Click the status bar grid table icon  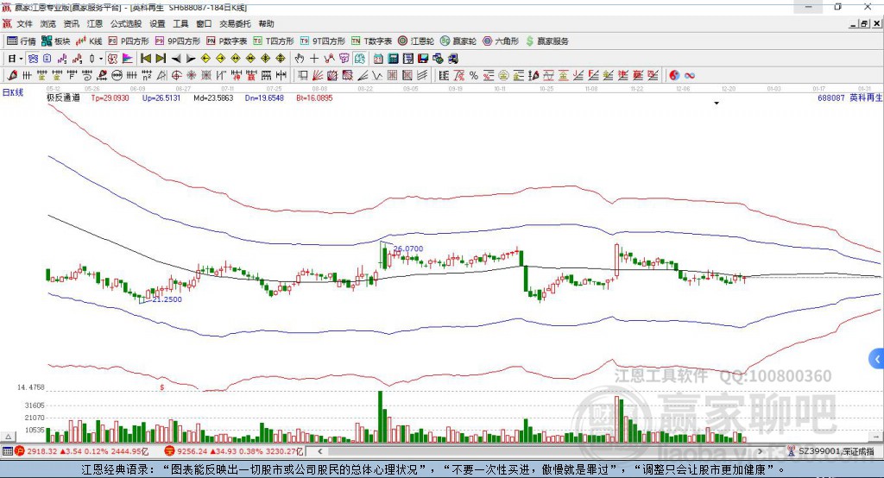pos(7,451)
